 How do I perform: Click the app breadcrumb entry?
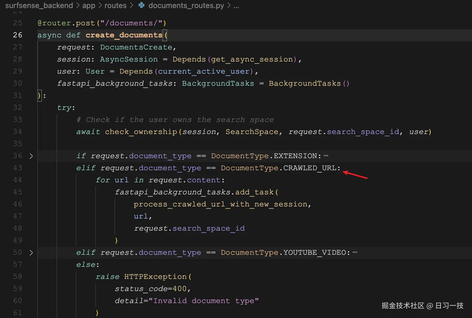(x=88, y=5)
